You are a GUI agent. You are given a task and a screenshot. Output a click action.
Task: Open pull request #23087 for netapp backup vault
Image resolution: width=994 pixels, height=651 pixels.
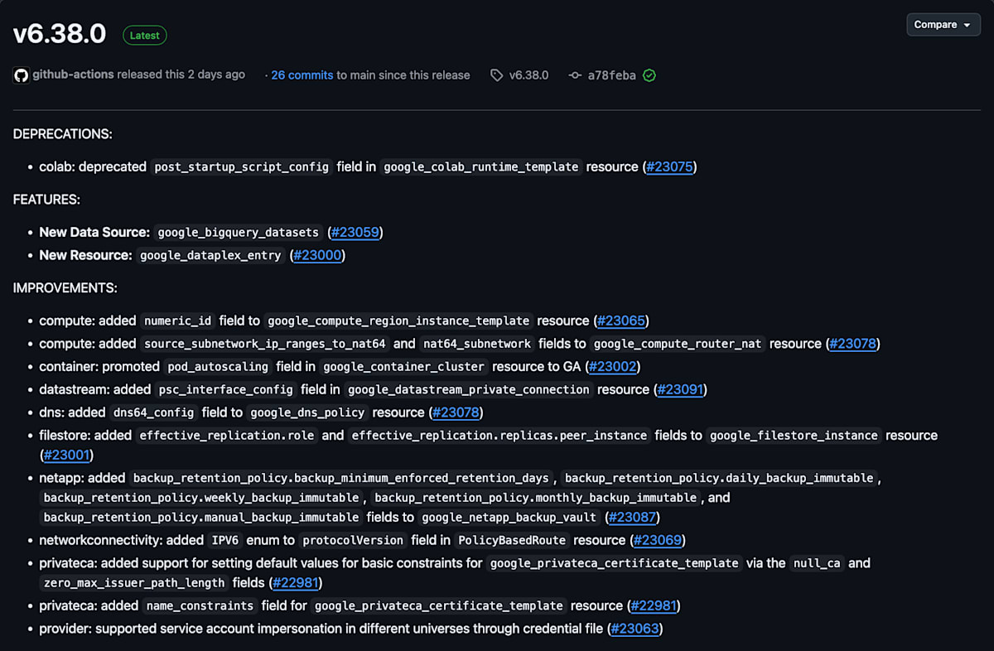click(633, 518)
